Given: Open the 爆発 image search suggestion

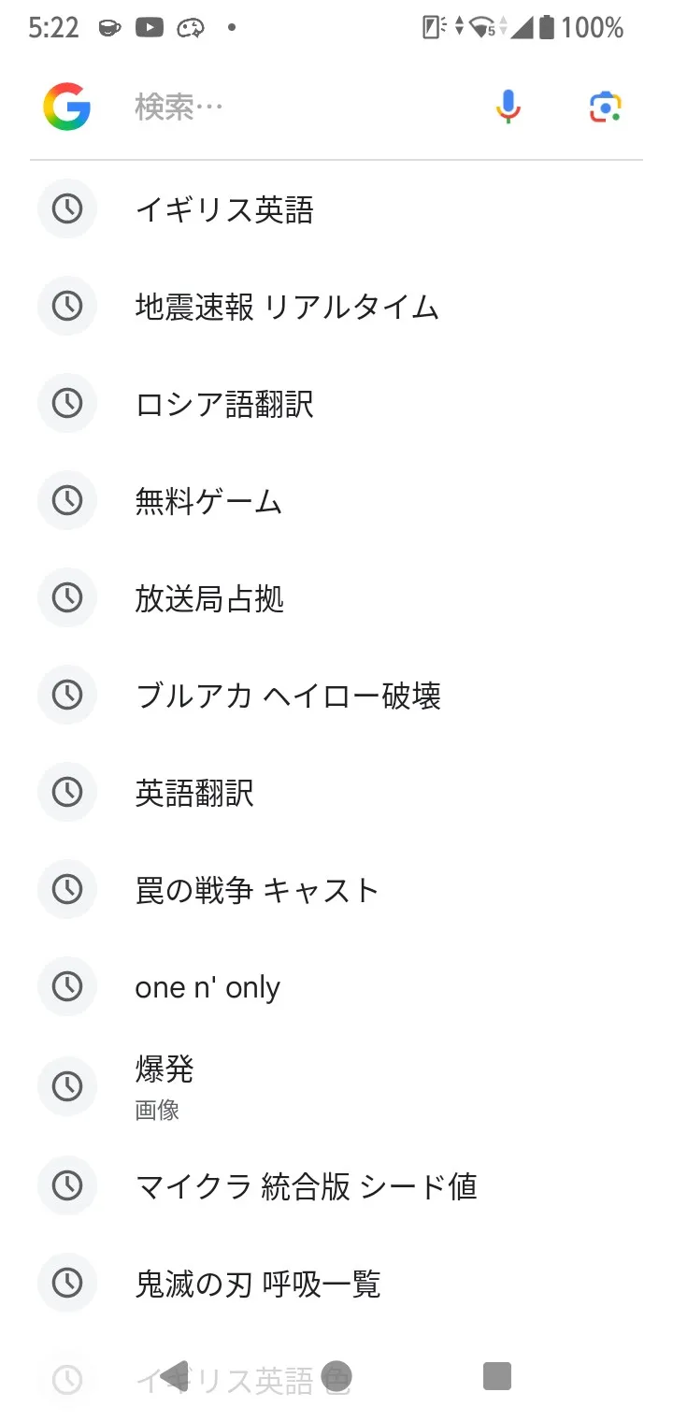Looking at the screenshot, I should point(165,1084).
